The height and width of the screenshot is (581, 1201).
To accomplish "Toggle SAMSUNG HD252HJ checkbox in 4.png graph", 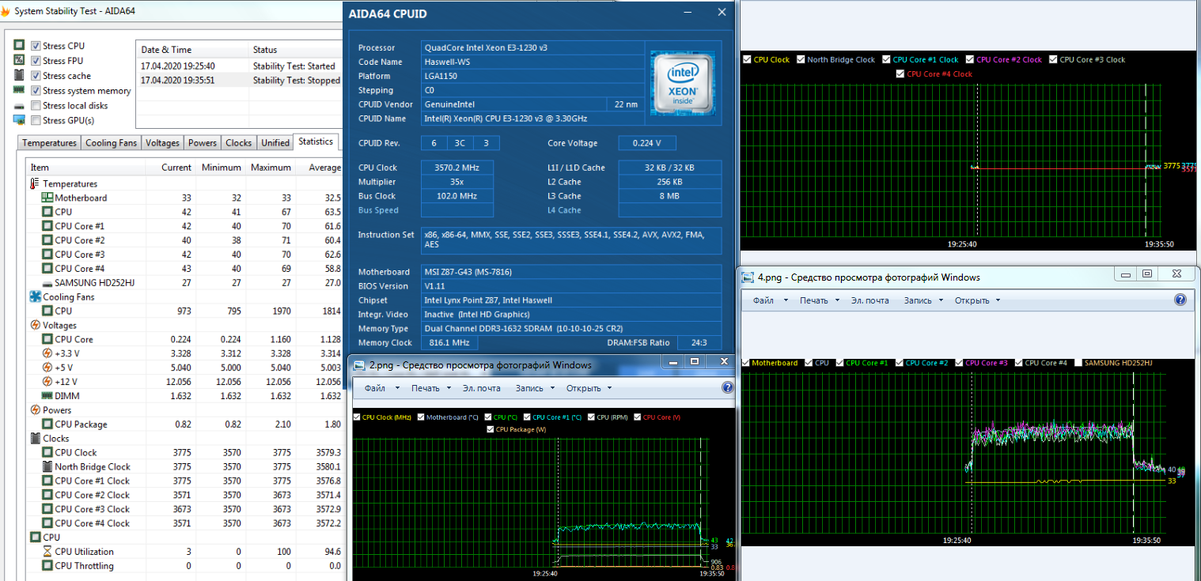I will tap(1078, 363).
